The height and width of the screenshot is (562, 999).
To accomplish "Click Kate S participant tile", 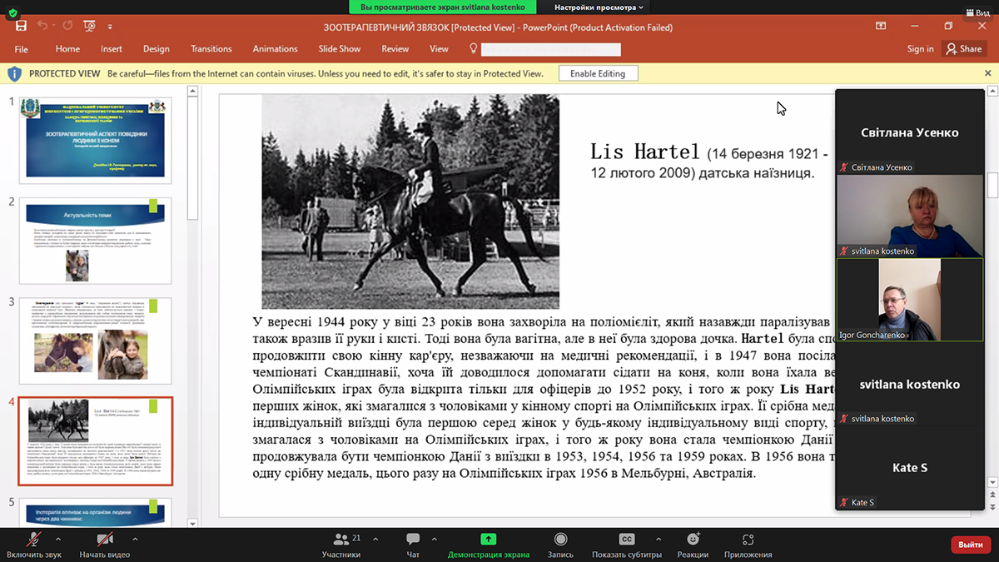I will point(909,468).
